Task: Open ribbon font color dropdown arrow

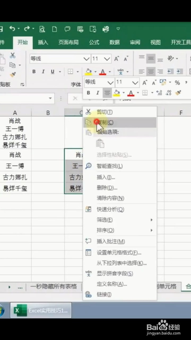Action: [x=110, y=72]
